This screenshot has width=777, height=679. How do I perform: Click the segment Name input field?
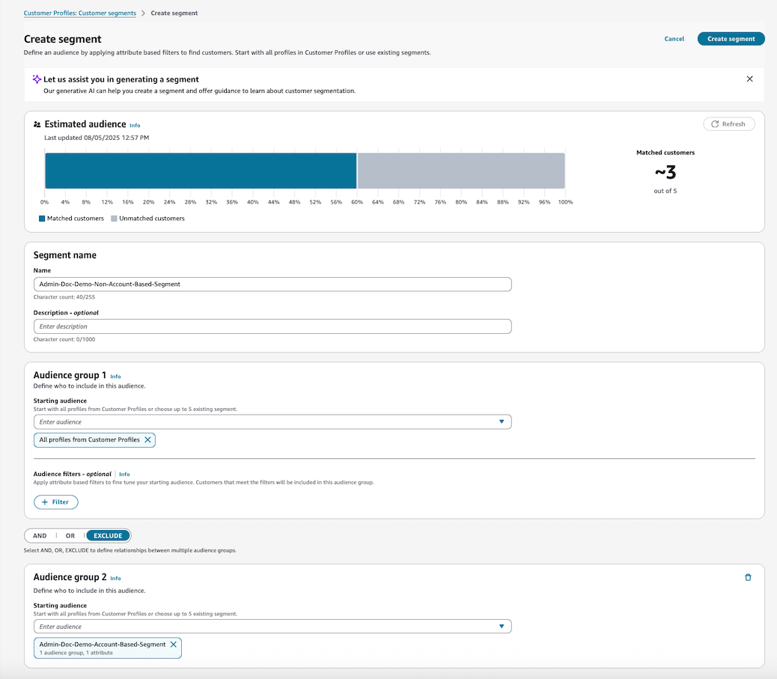272,284
